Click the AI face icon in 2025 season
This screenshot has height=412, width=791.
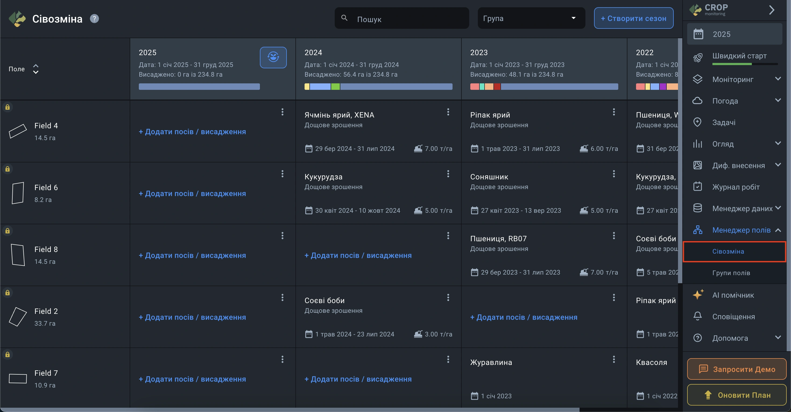coord(273,57)
